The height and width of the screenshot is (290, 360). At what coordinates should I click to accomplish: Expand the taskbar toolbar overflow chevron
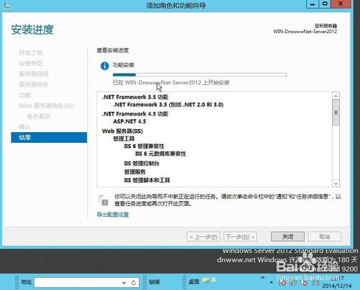(x=263, y=277)
